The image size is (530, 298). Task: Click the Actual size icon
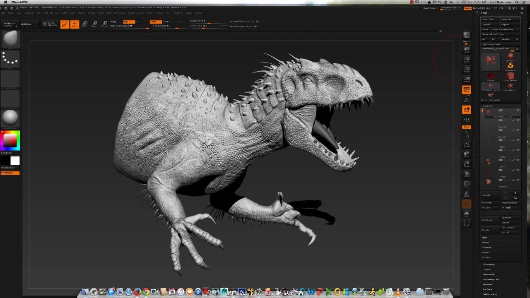coord(467,70)
